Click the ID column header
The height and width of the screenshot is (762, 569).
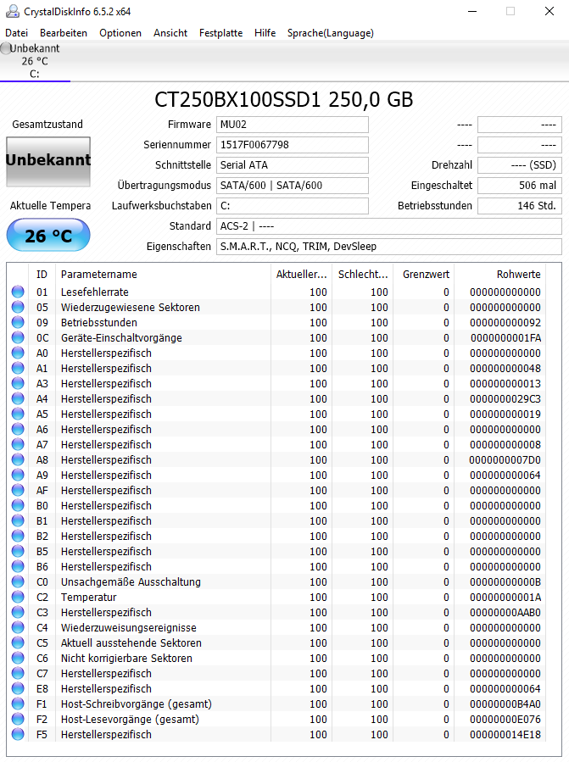pyautogui.click(x=42, y=274)
